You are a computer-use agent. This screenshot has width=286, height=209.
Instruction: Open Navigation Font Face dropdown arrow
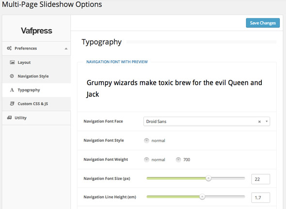[267, 122]
